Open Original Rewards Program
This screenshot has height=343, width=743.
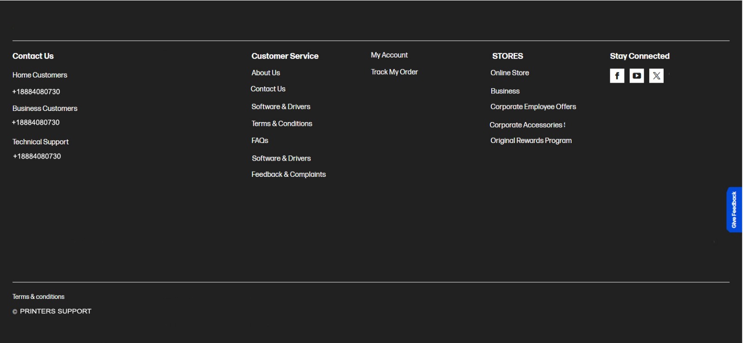531,141
